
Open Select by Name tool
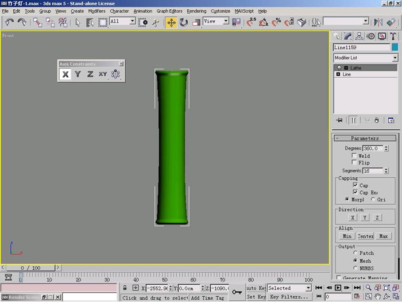click(x=90, y=22)
